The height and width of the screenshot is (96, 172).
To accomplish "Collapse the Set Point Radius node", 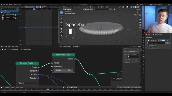I will pyautogui.click(x=54, y=55).
